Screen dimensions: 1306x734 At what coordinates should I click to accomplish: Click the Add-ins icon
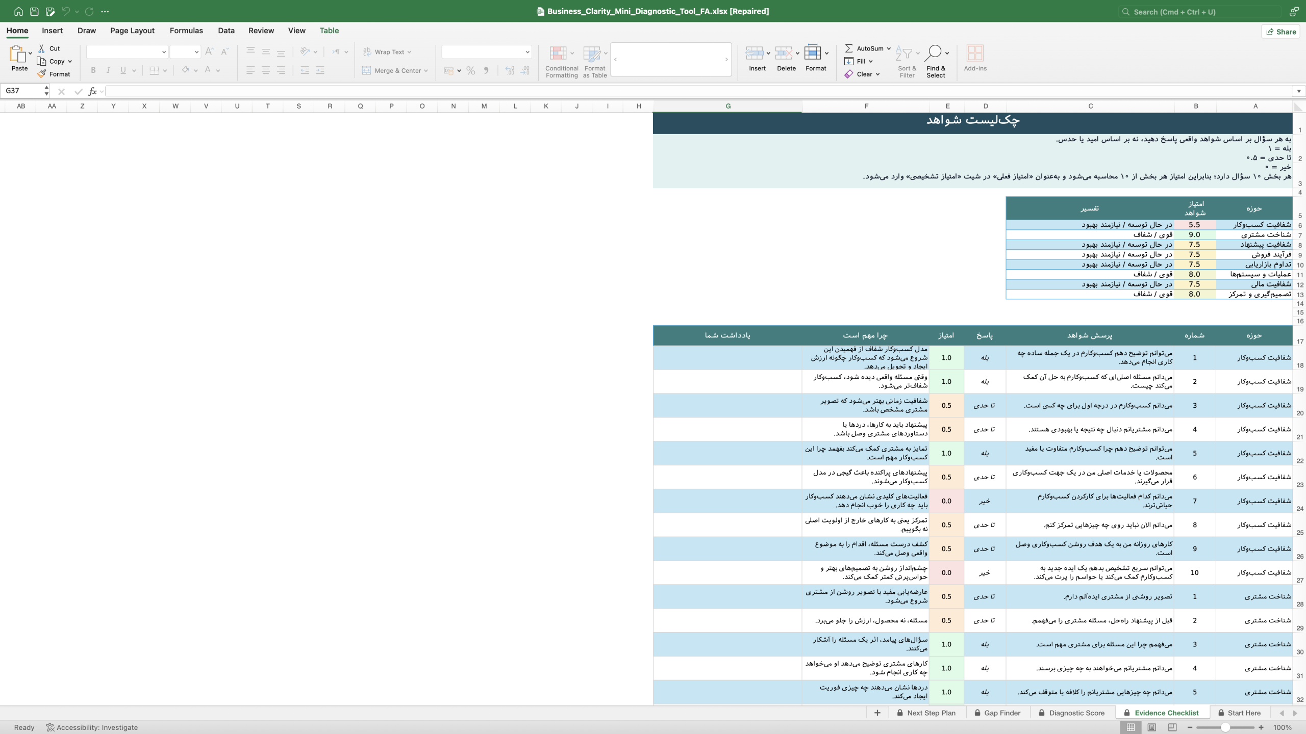click(x=975, y=53)
